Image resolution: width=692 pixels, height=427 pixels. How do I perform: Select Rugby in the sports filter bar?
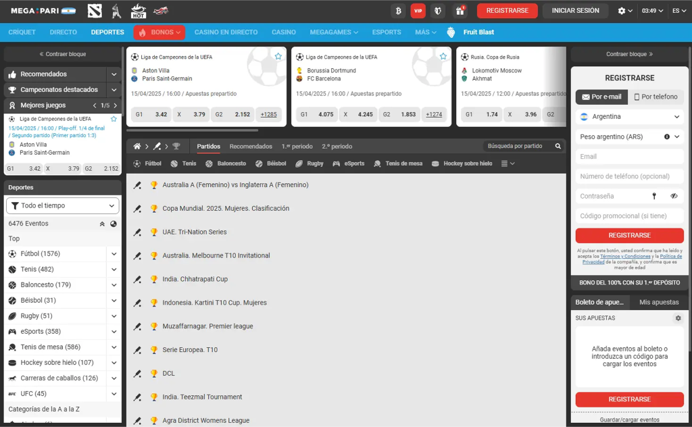pyautogui.click(x=310, y=164)
